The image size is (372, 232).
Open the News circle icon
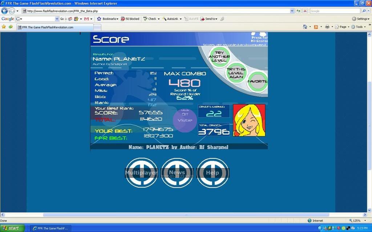(x=177, y=173)
